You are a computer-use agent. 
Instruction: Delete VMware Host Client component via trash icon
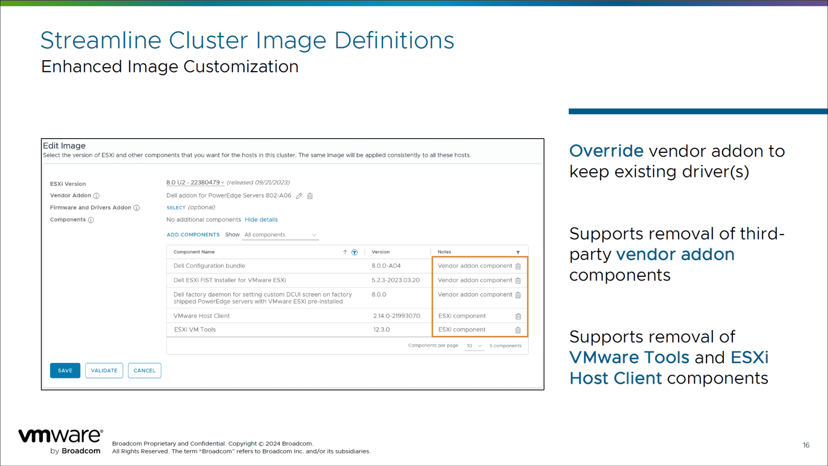[518, 316]
